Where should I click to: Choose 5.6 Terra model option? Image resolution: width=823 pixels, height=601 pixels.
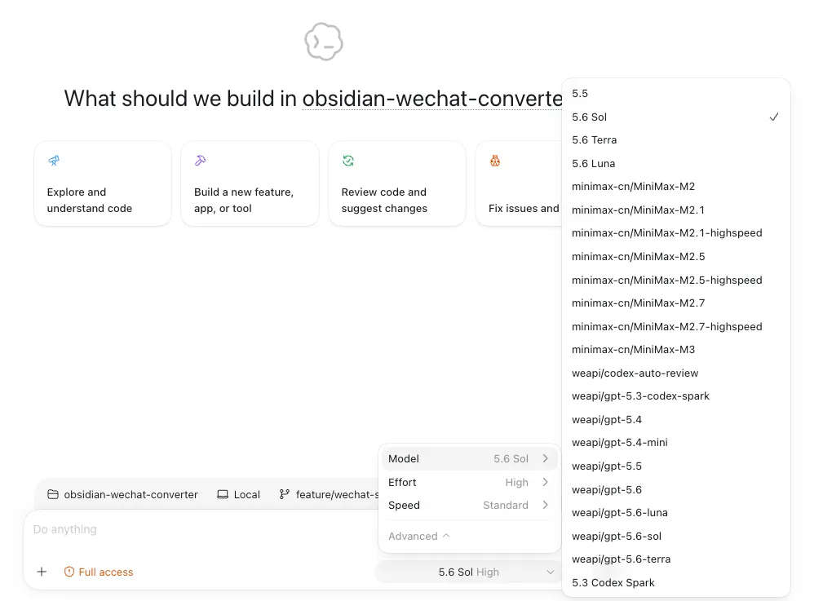(x=676, y=140)
